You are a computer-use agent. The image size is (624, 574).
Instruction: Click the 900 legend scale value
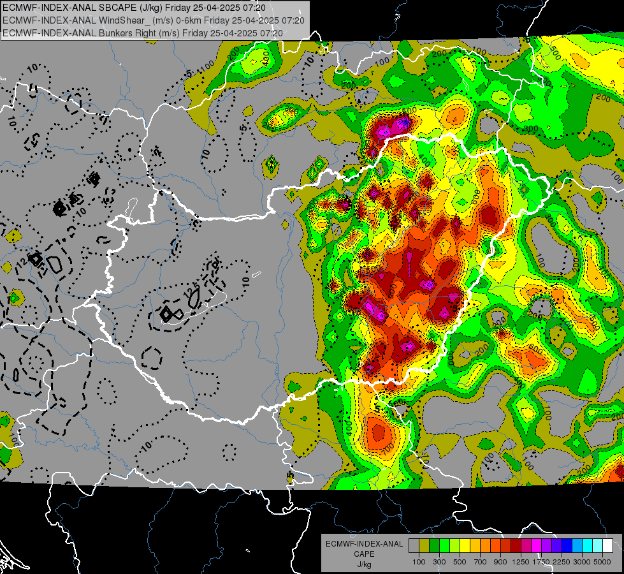coord(500,562)
